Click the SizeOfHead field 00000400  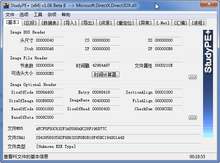(105, 109)
